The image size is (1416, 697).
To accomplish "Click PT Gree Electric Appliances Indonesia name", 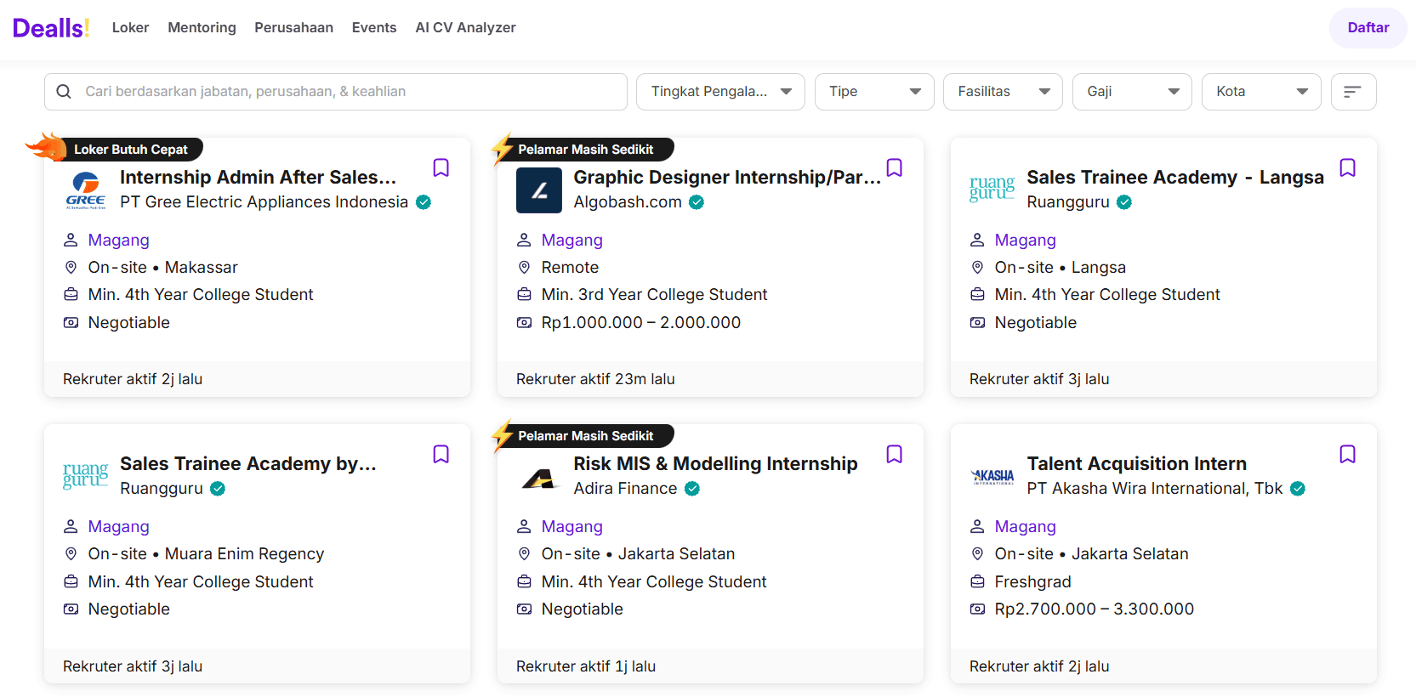I will 264,202.
